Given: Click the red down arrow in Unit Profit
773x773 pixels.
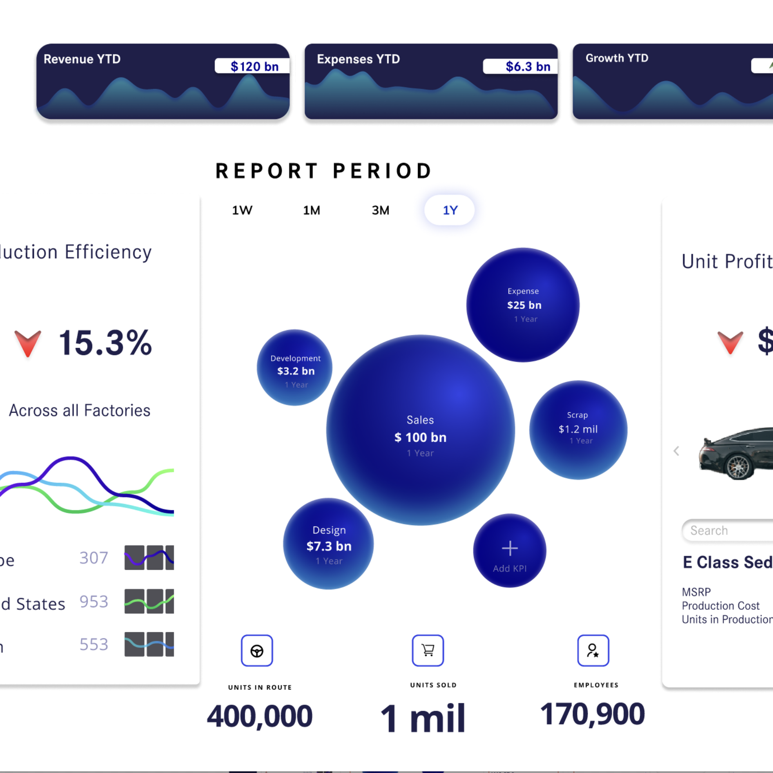Looking at the screenshot, I should [x=730, y=342].
